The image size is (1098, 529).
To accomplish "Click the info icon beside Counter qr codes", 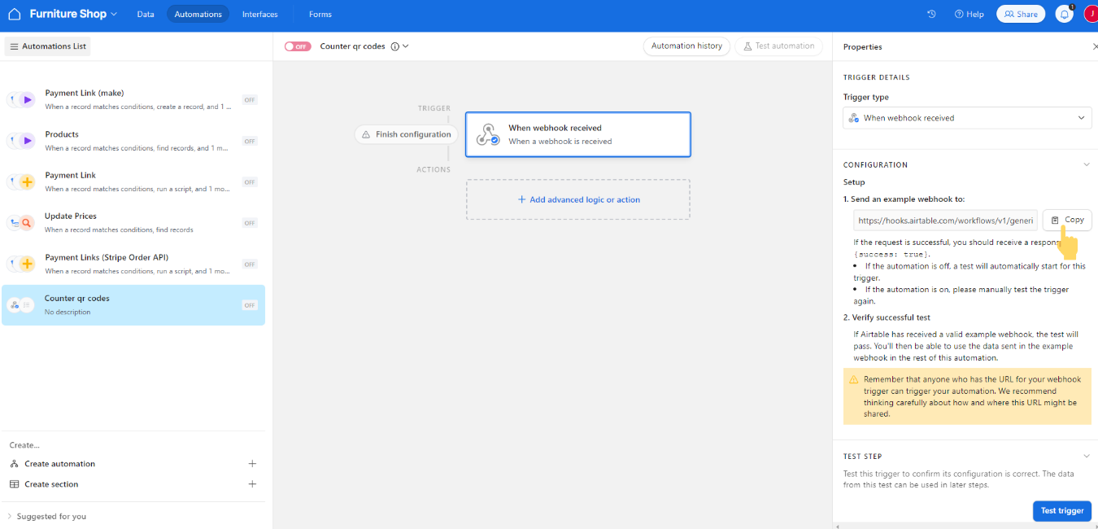I will (394, 46).
